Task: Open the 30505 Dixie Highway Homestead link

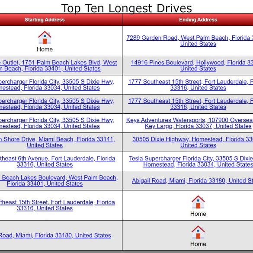Action: tap(193, 142)
